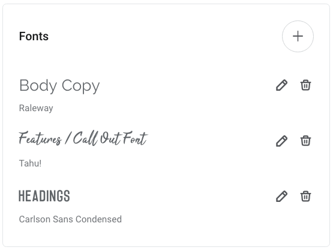333x250 pixels.
Task: Delete the Tahu! call out font
Action: pyautogui.click(x=305, y=141)
